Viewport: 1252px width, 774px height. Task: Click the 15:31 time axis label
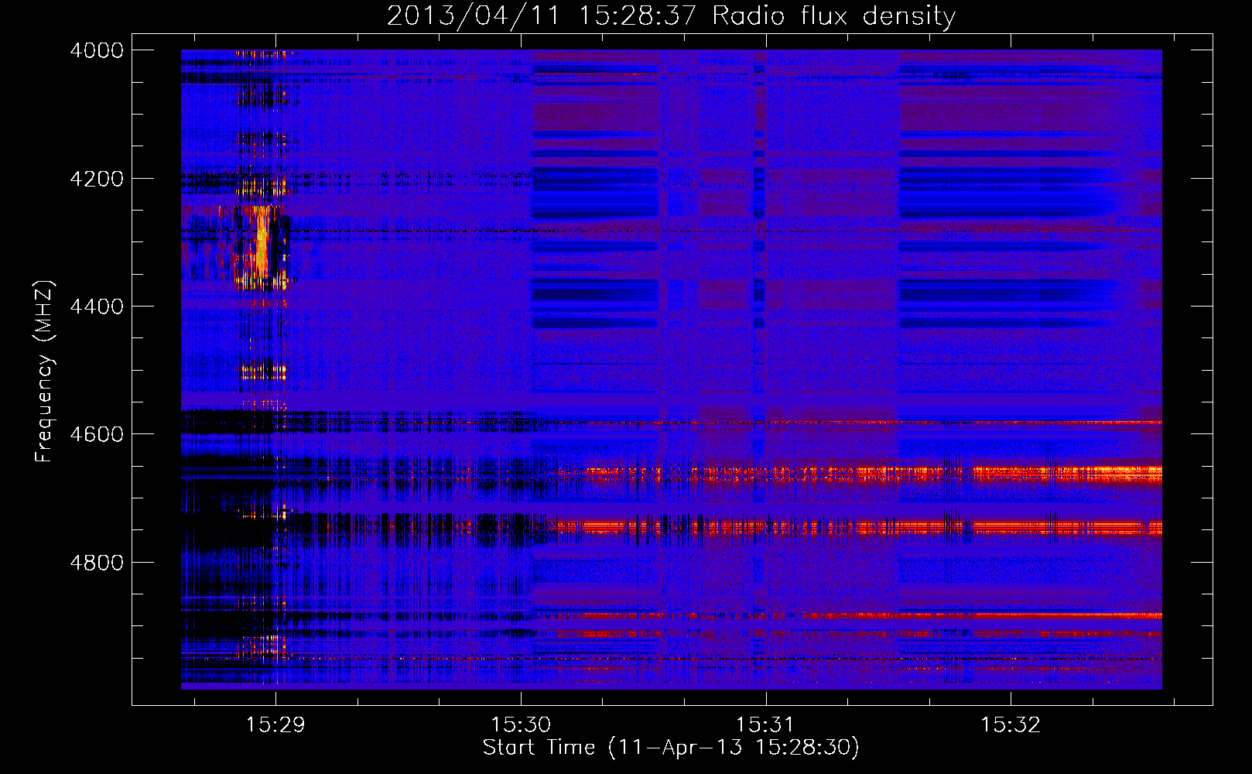[765, 724]
